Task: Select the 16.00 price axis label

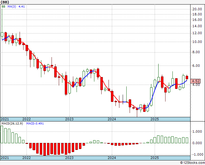Action: (197, 20)
